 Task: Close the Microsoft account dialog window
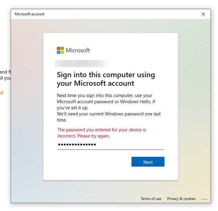coord(203,14)
